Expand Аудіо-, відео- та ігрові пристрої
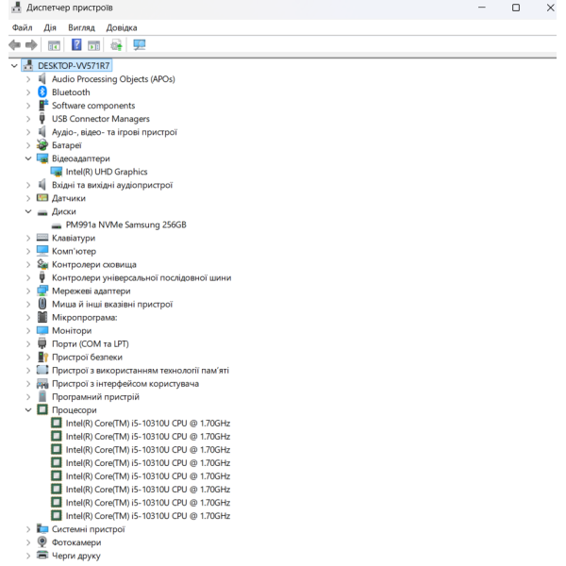 [x=28, y=132]
